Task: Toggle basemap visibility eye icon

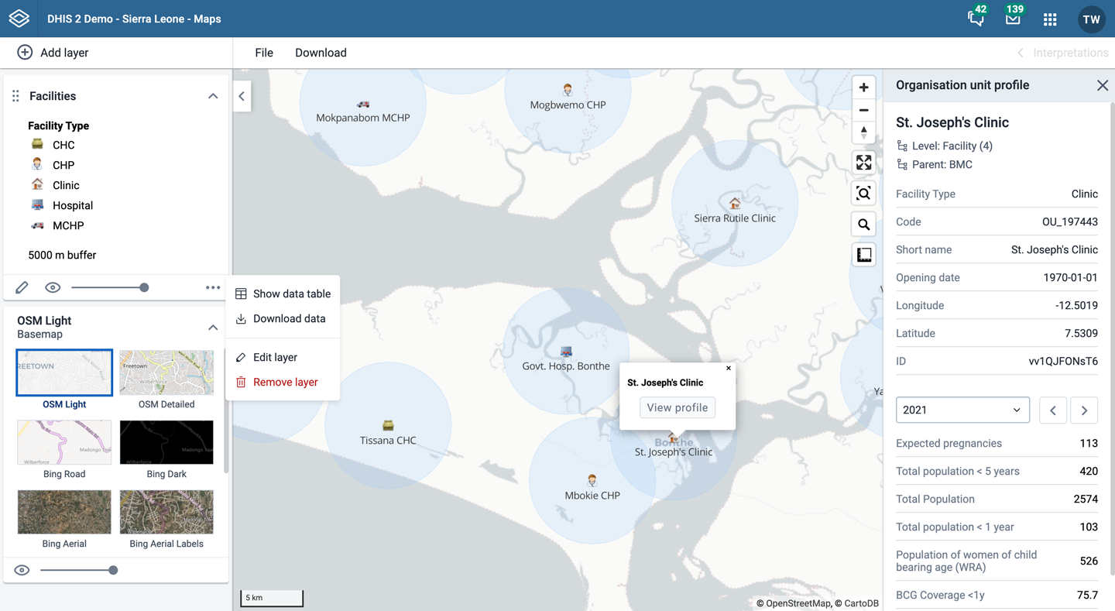Action: coord(22,570)
